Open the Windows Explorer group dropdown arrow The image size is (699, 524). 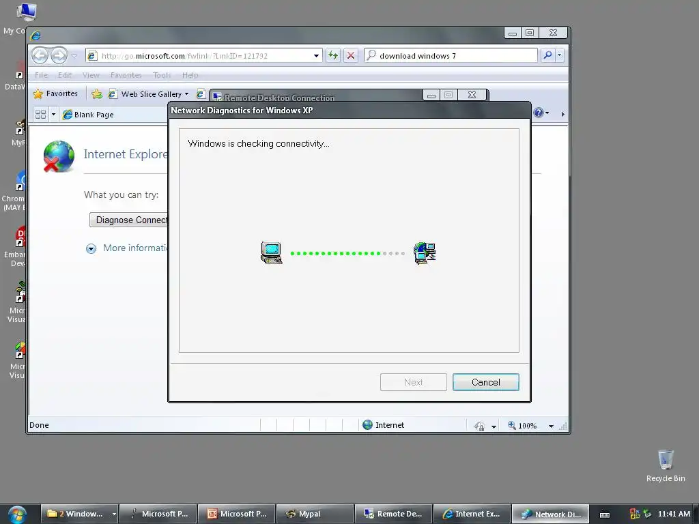tap(114, 514)
